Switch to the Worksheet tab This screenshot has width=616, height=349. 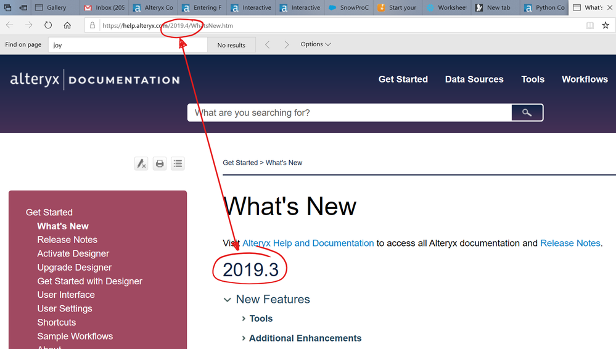point(446,7)
